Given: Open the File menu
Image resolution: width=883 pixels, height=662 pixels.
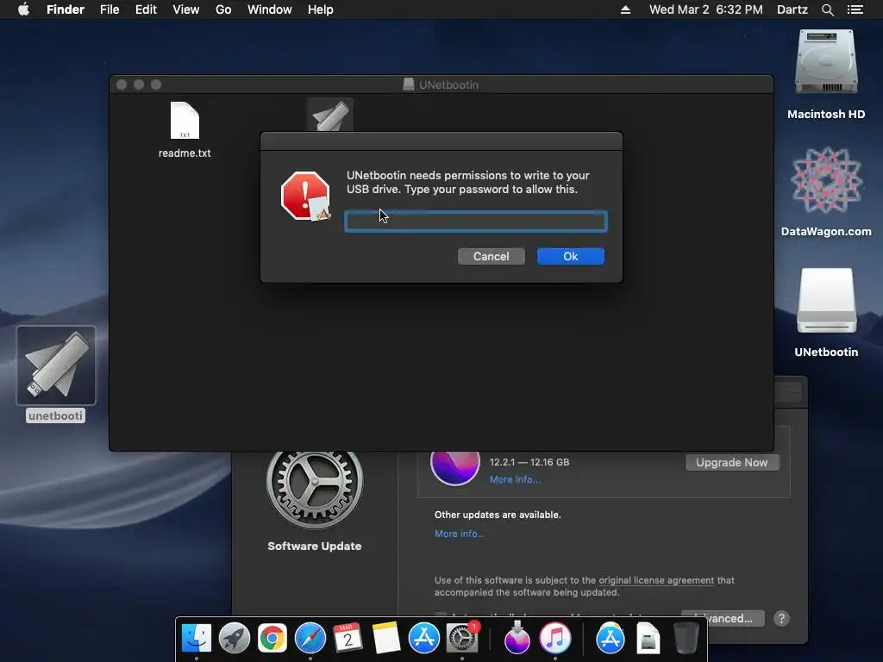Looking at the screenshot, I should point(110,9).
